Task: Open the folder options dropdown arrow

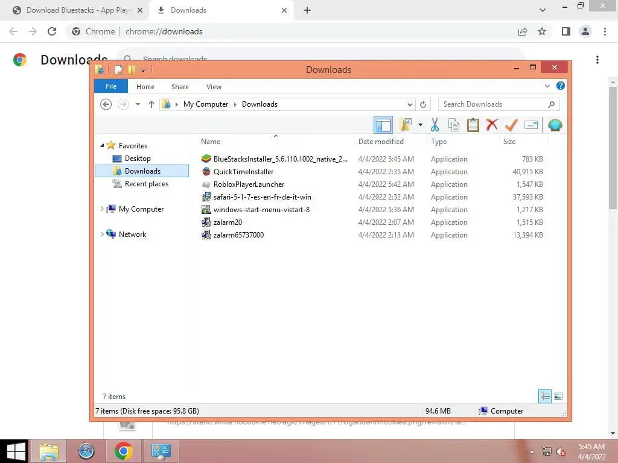Action: (420, 125)
